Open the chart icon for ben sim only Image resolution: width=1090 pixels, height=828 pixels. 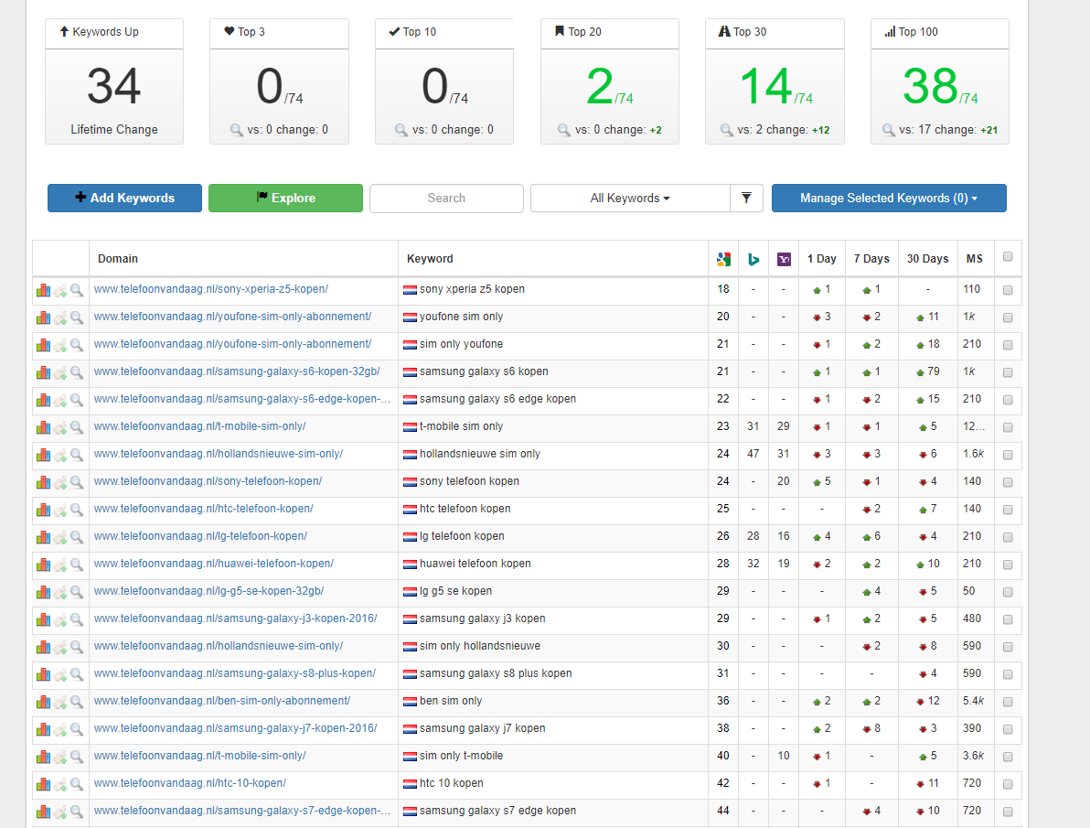(43, 702)
